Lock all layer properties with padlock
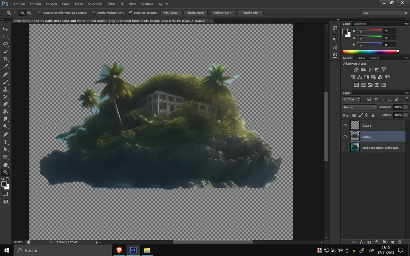This screenshot has width=410, height=256. pos(373,115)
